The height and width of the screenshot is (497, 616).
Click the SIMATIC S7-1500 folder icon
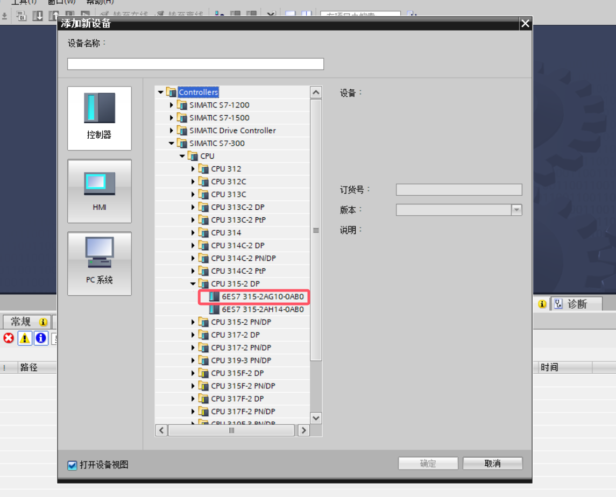click(182, 117)
